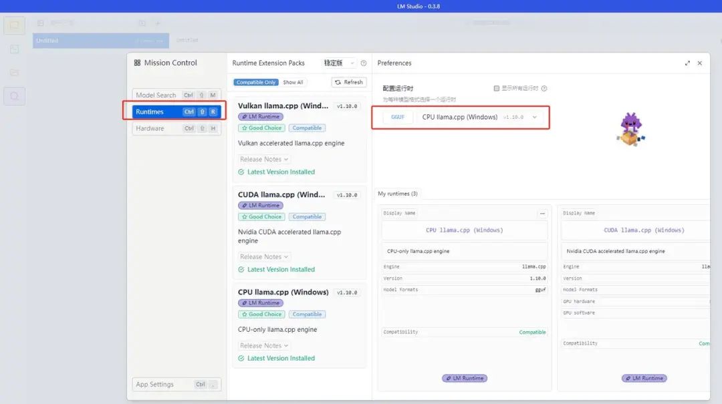This screenshot has height=404, width=722.
Task: Switch filter to Show All
Action: pyautogui.click(x=293, y=82)
